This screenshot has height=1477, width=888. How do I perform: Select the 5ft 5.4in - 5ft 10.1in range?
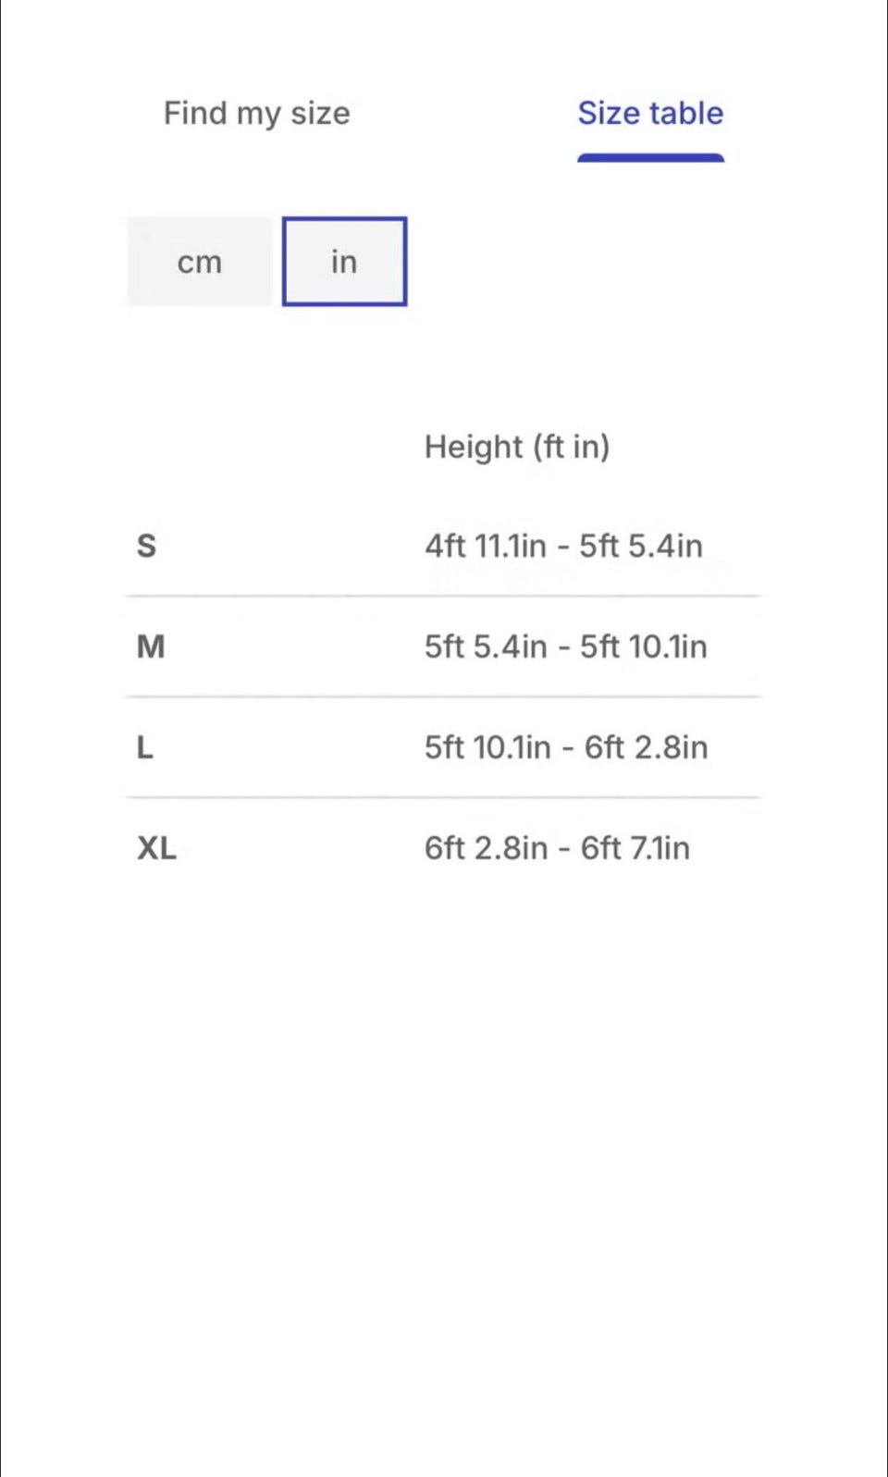tap(565, 646)
